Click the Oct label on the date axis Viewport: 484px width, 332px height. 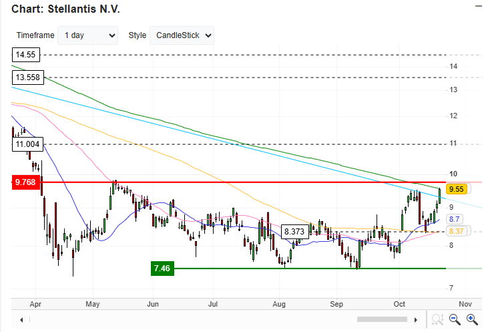pyautogui.click(x=399, y=304)
